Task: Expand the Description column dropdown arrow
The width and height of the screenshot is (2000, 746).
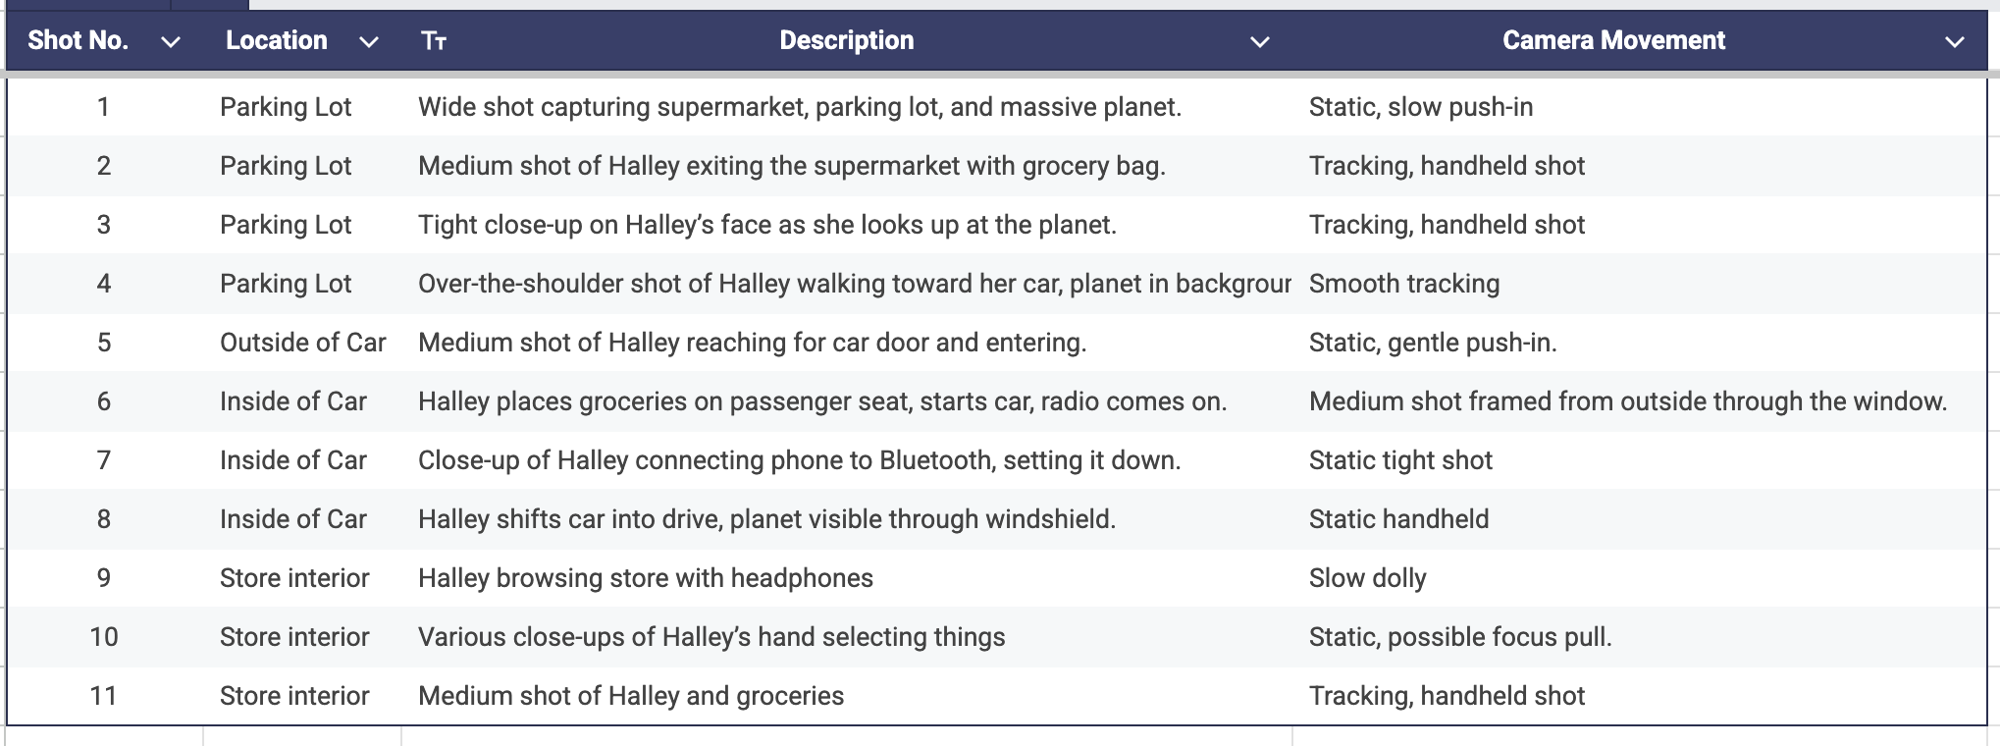Action: (1260, 41)
